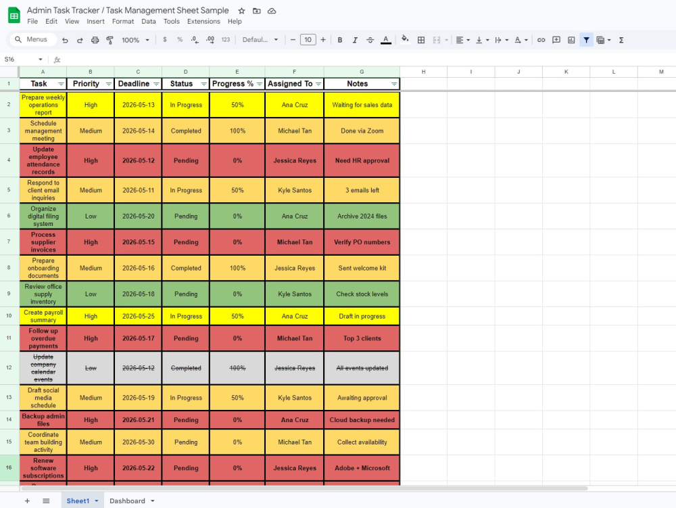Format as percent icon
Image resolution: width=676 pixels, height=508 pixels.
pyautogui.click(x=180, y=40)
